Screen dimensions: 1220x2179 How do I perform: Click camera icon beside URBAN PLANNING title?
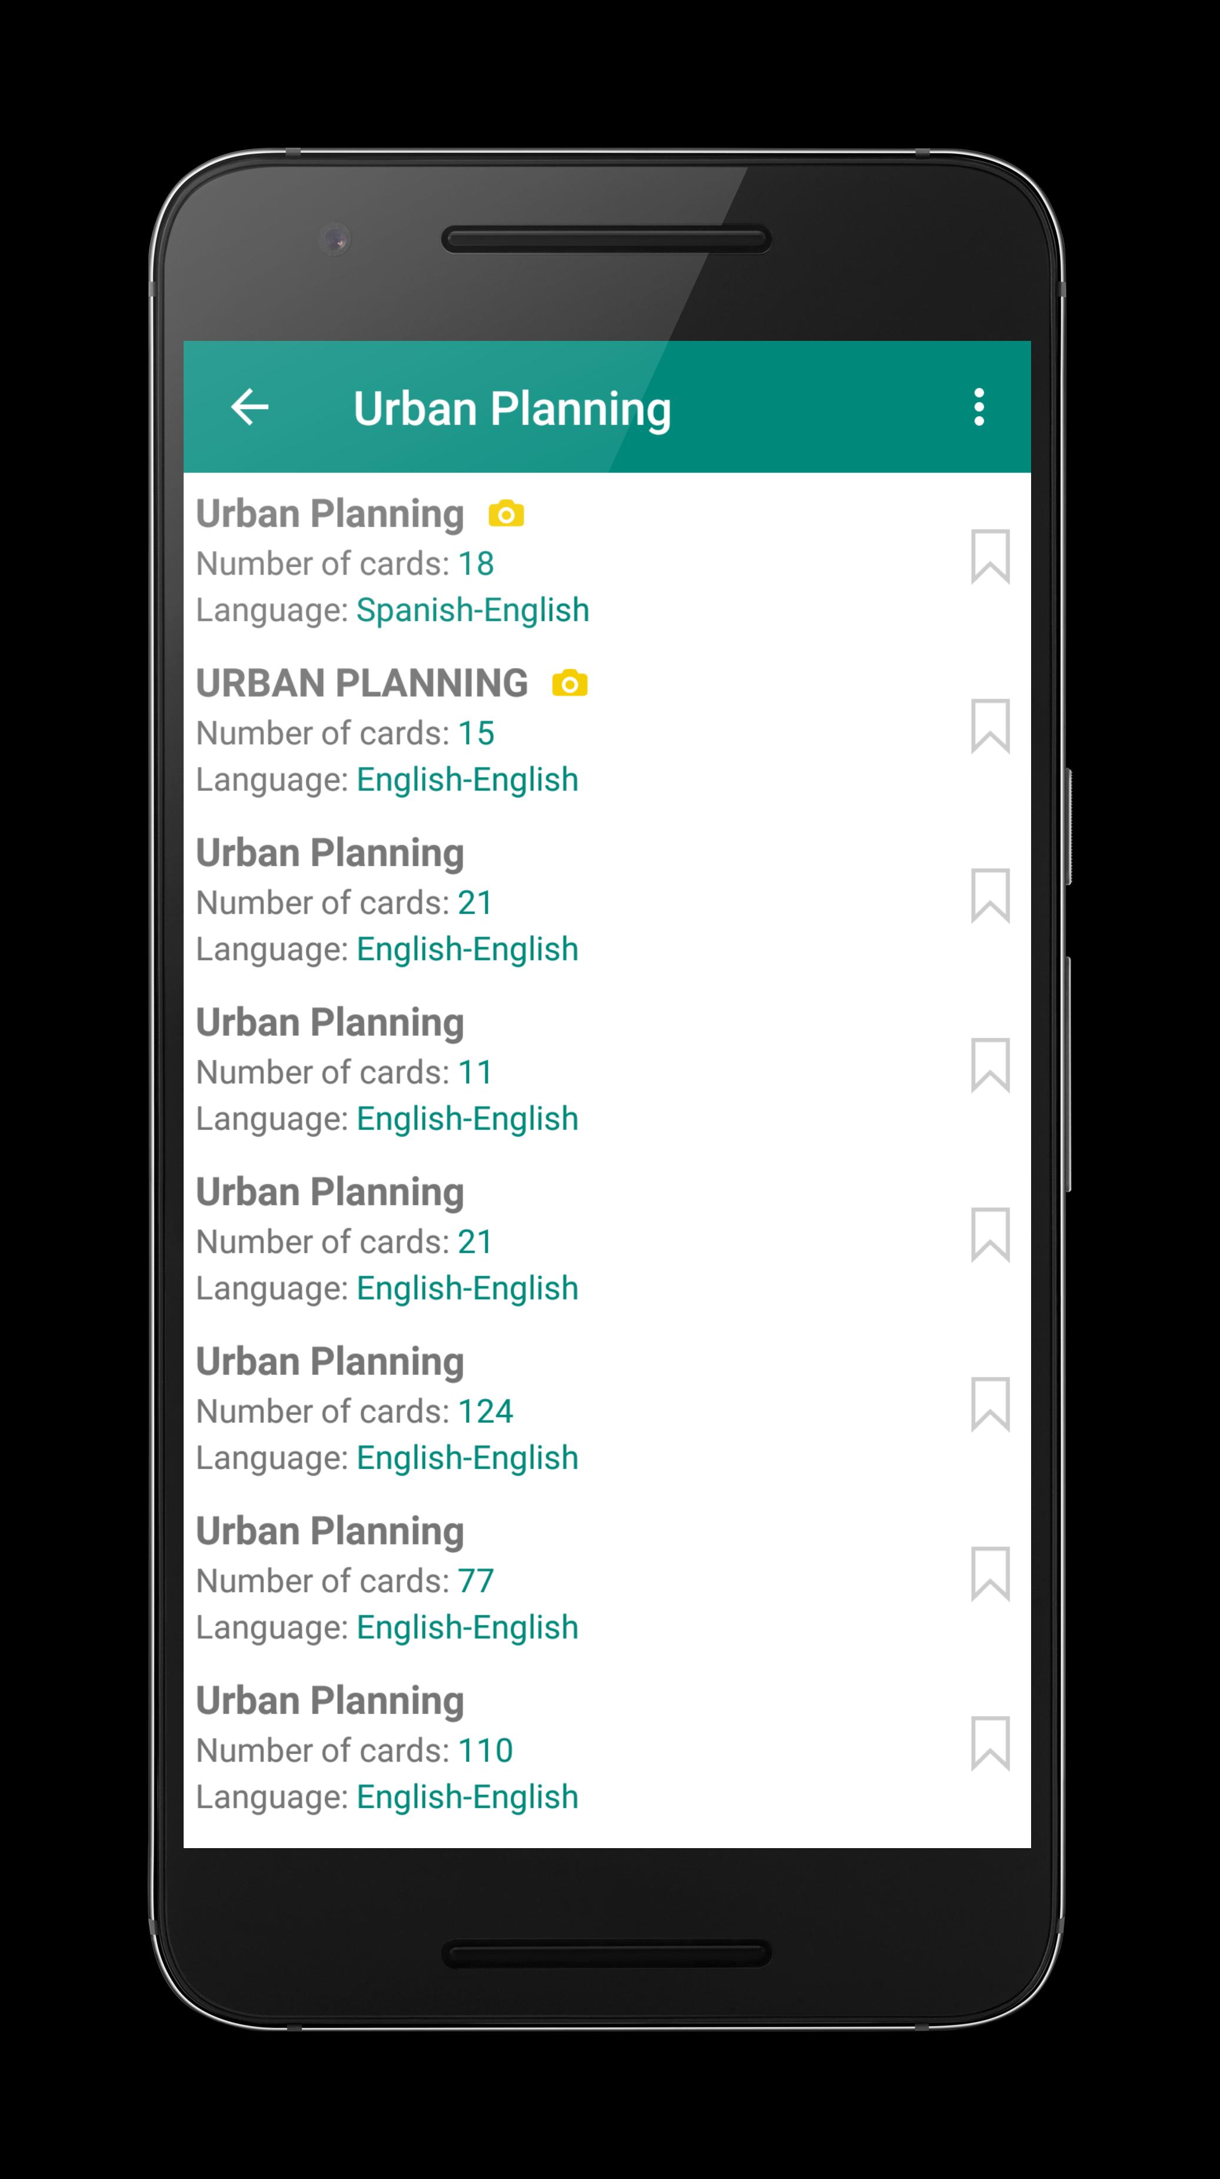coord(570,682)
